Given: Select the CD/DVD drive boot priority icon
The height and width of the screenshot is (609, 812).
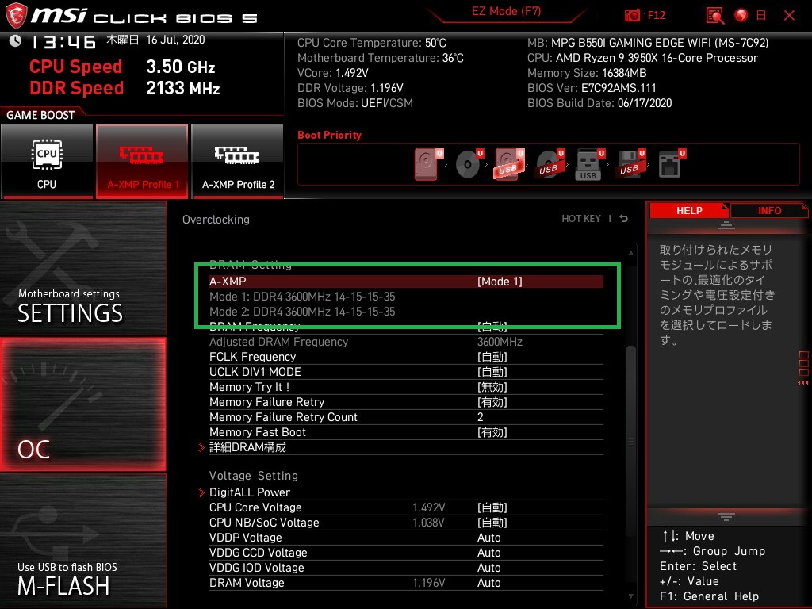Looking at the screenshot, I should point(469,164).
